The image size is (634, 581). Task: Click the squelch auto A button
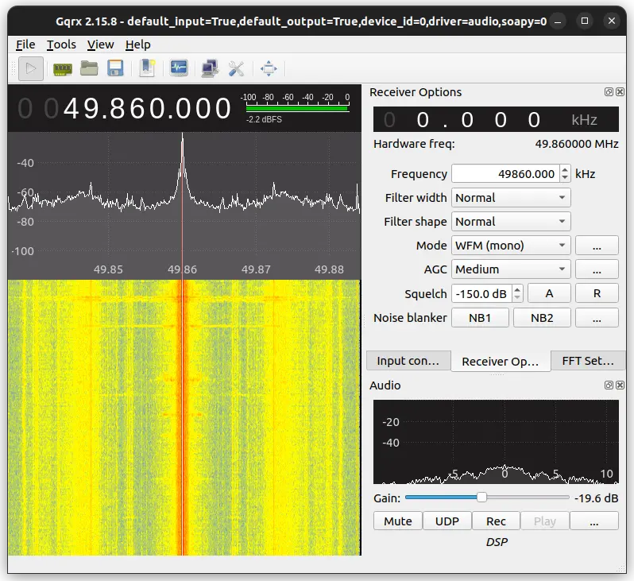point(549,293)
